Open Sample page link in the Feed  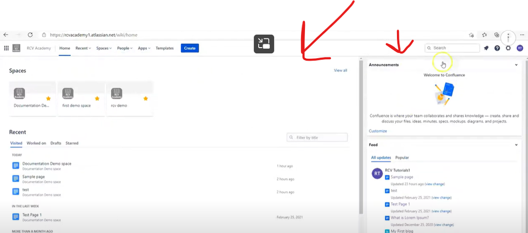point(402,177)
